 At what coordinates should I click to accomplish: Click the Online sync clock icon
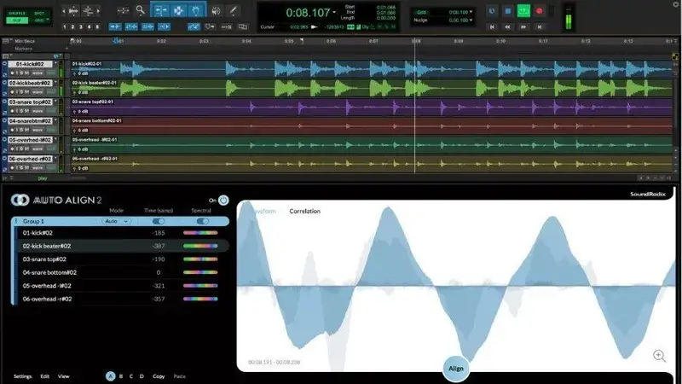click(492, 11)
